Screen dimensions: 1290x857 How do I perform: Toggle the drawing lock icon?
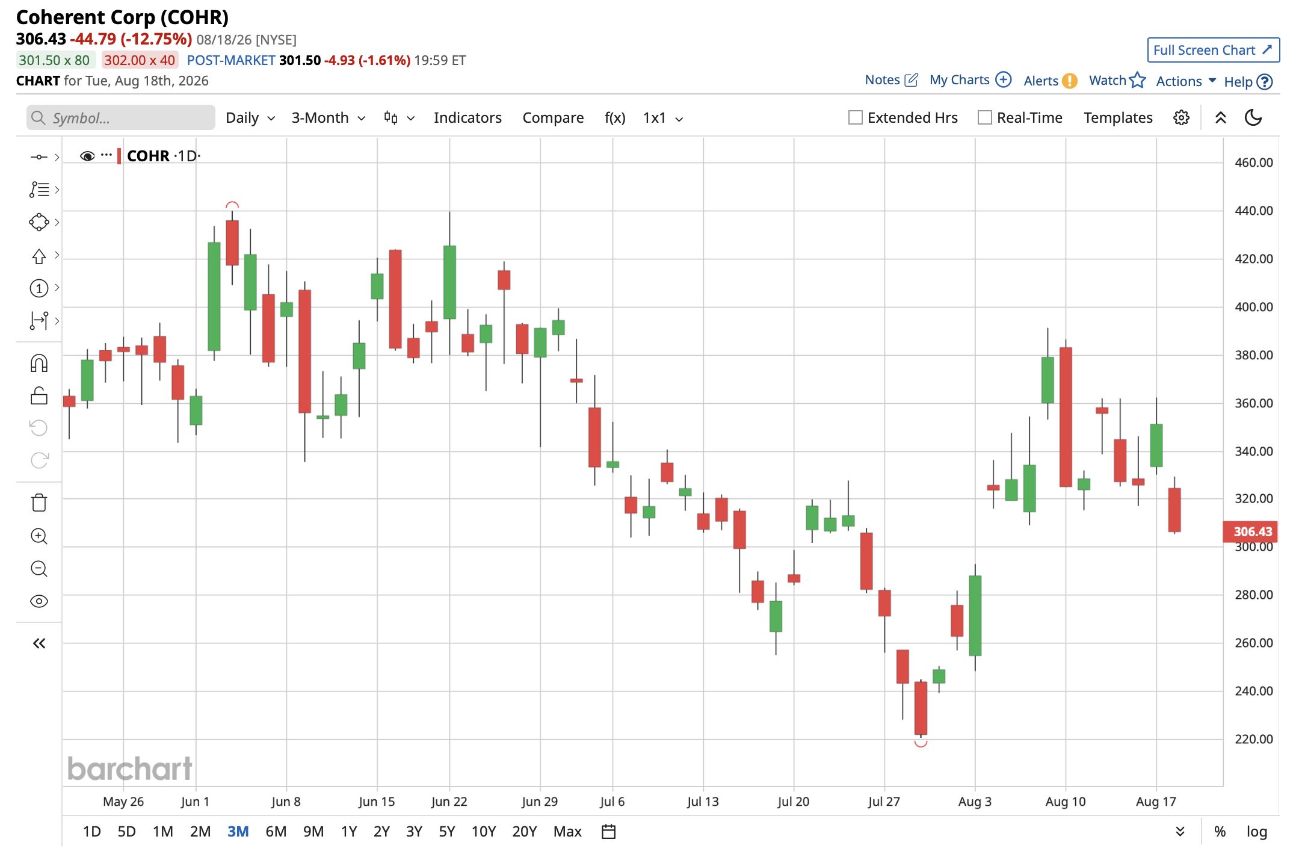click(x=39, y=395)
